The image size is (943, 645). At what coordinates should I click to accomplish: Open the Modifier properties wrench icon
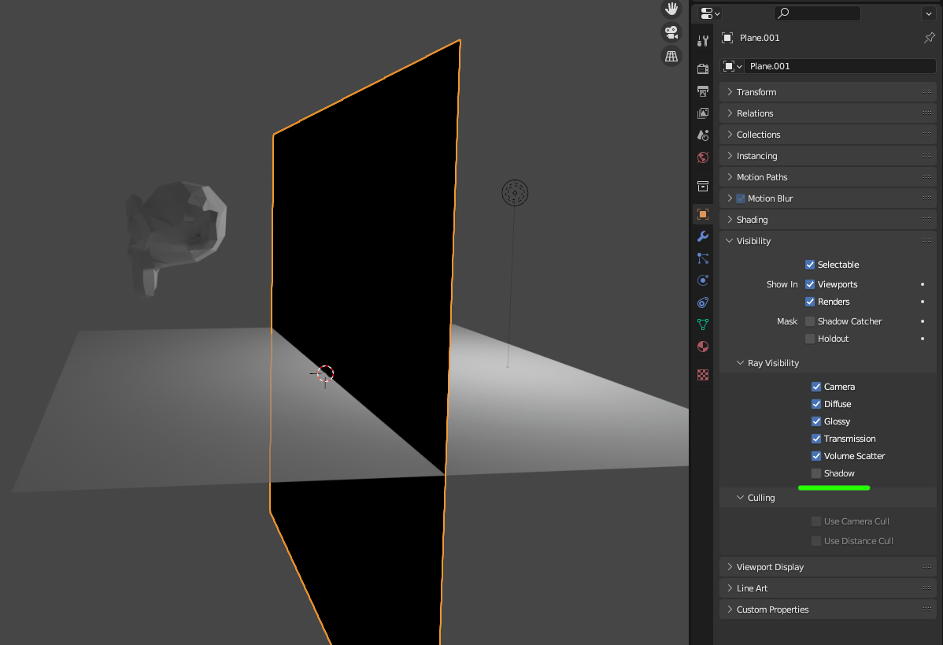[702, 236]
